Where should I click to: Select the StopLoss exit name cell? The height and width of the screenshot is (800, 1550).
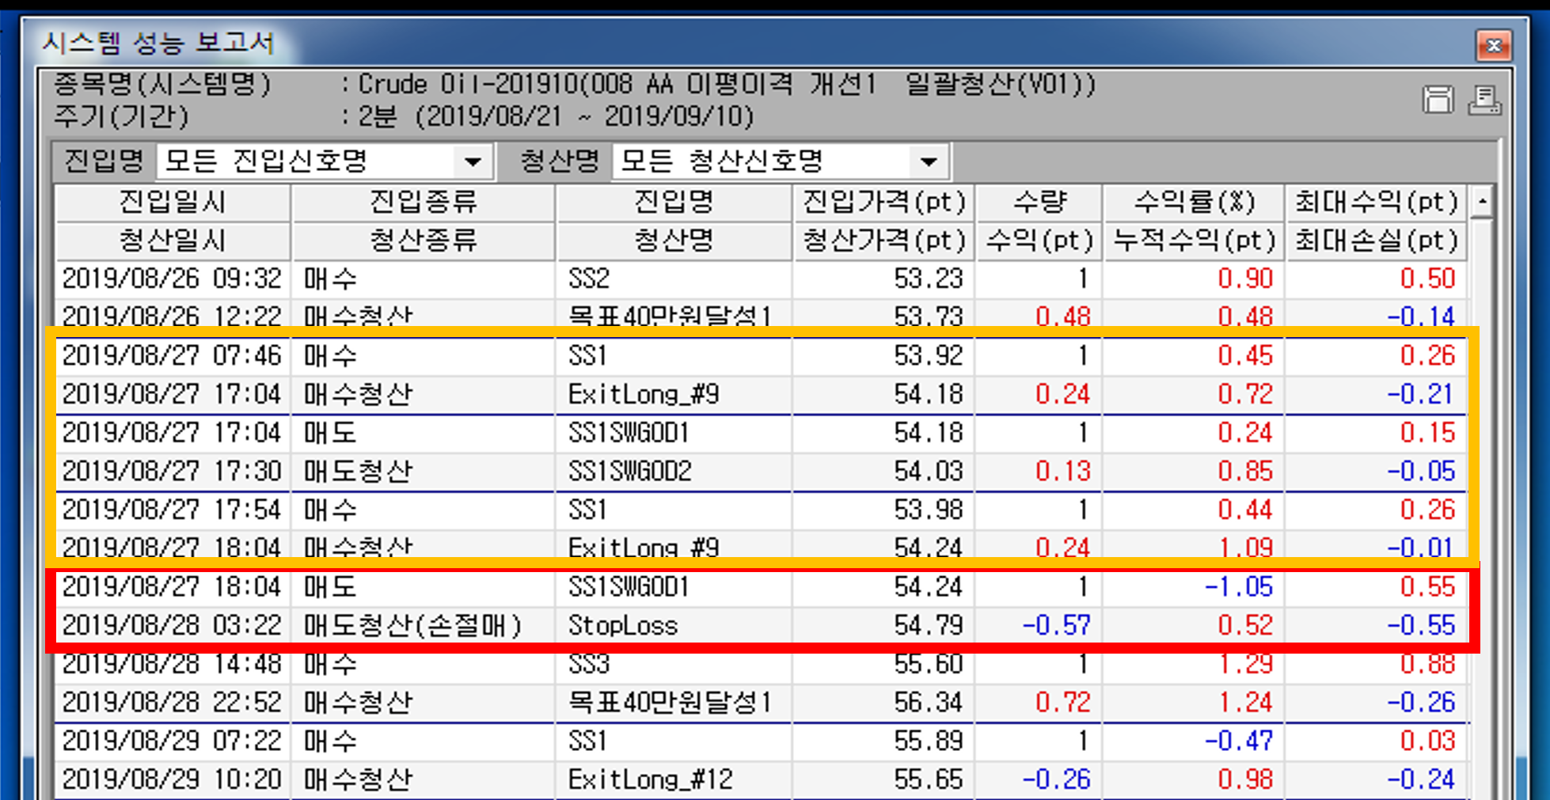coord(623,626)
